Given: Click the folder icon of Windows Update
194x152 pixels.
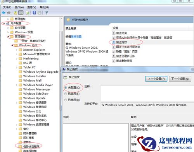Looking at the screenshot, I should click(20, 98).
